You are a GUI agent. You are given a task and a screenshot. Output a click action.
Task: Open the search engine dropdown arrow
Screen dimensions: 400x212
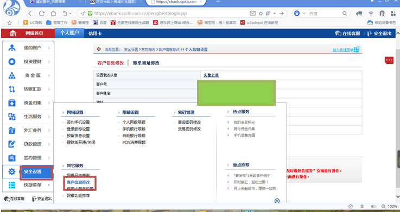click(304, 13)
